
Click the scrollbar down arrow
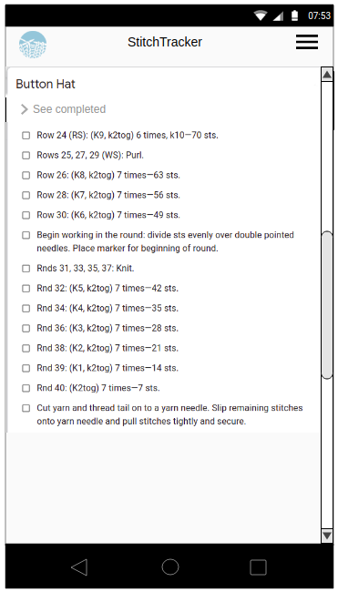[x=327, y=535]
